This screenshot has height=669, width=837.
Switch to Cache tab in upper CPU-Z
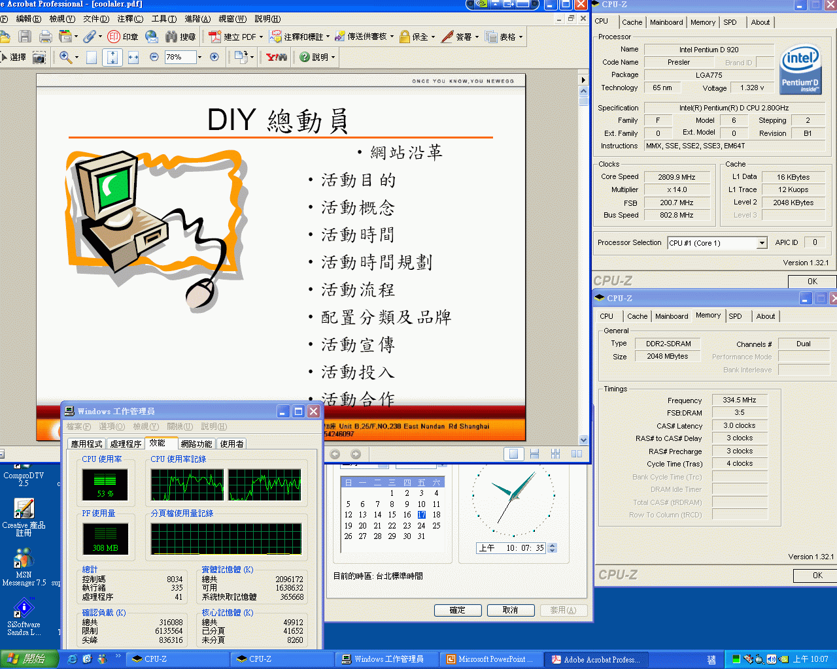point(632,22)
